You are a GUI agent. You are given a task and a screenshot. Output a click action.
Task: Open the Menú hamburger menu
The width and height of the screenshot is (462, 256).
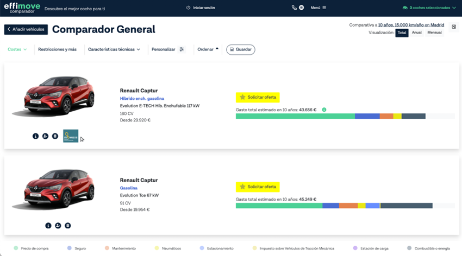319,8
